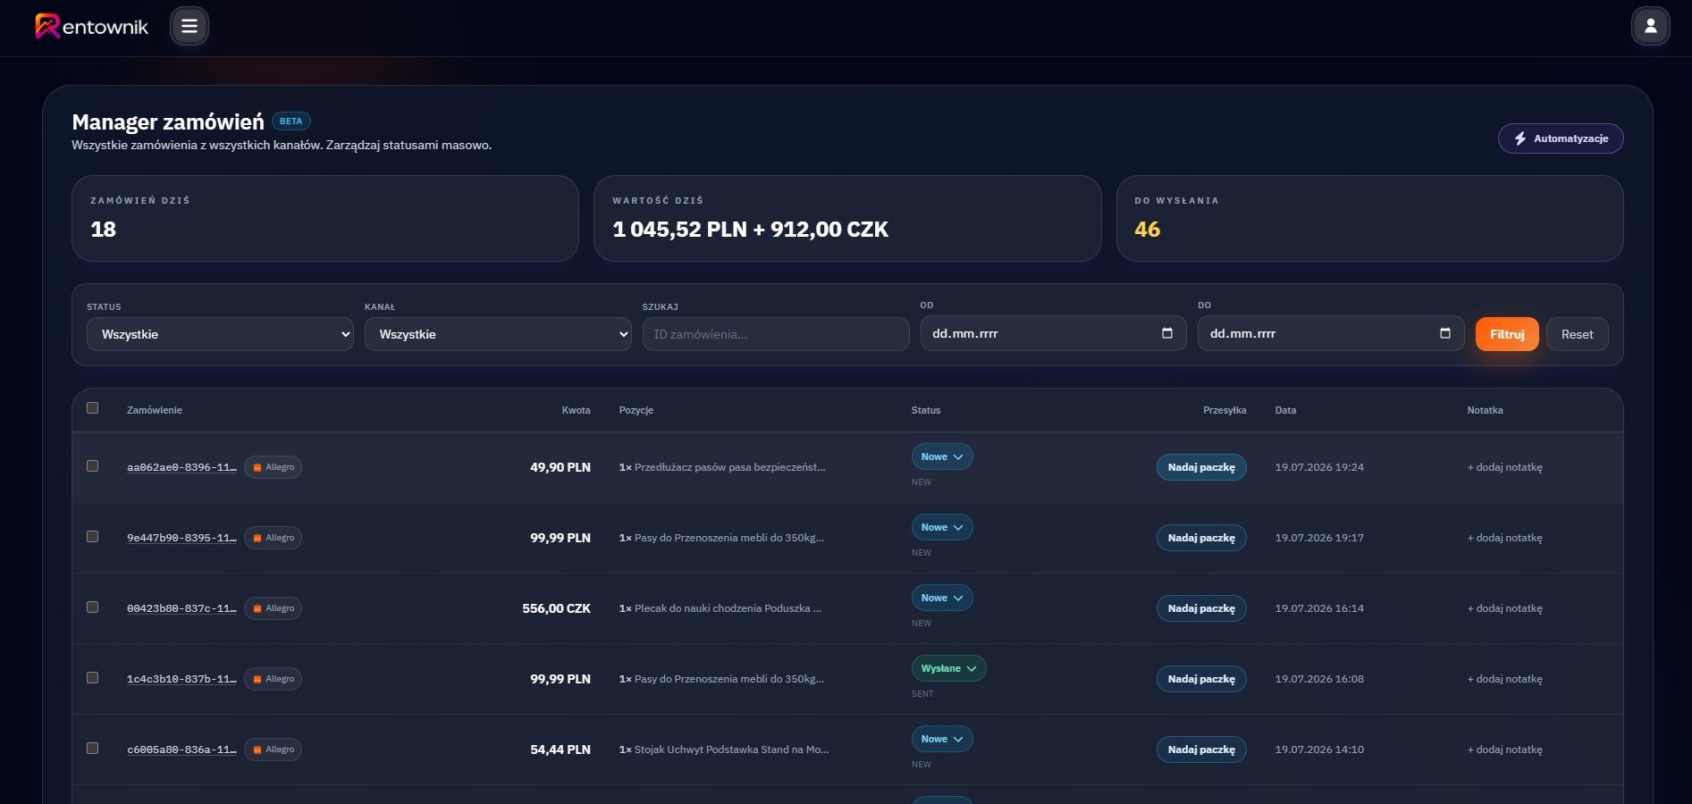This screenshot has height=804, width=1692.
Task: Send a parcel for order 9e447b90-8395
Action: tap(1201, 538)
